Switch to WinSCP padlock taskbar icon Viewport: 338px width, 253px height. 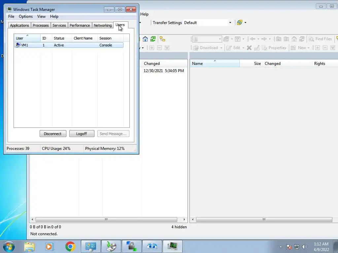coord(131,246)
